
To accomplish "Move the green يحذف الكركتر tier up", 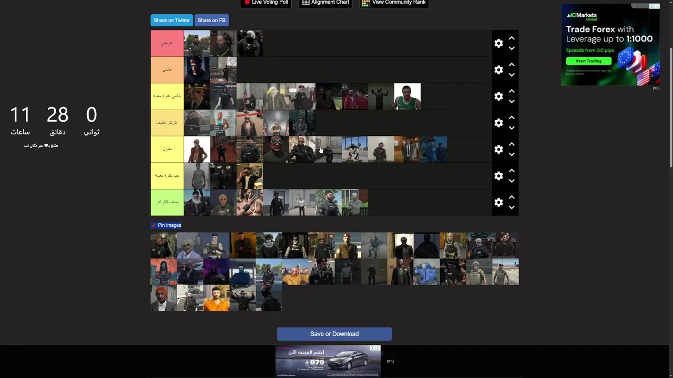I will click(x=512, y=197).
